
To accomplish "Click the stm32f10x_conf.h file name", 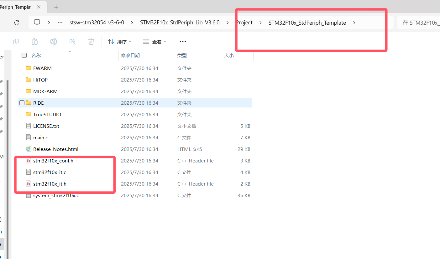I will pyautogui.click(x=53, y=161).
